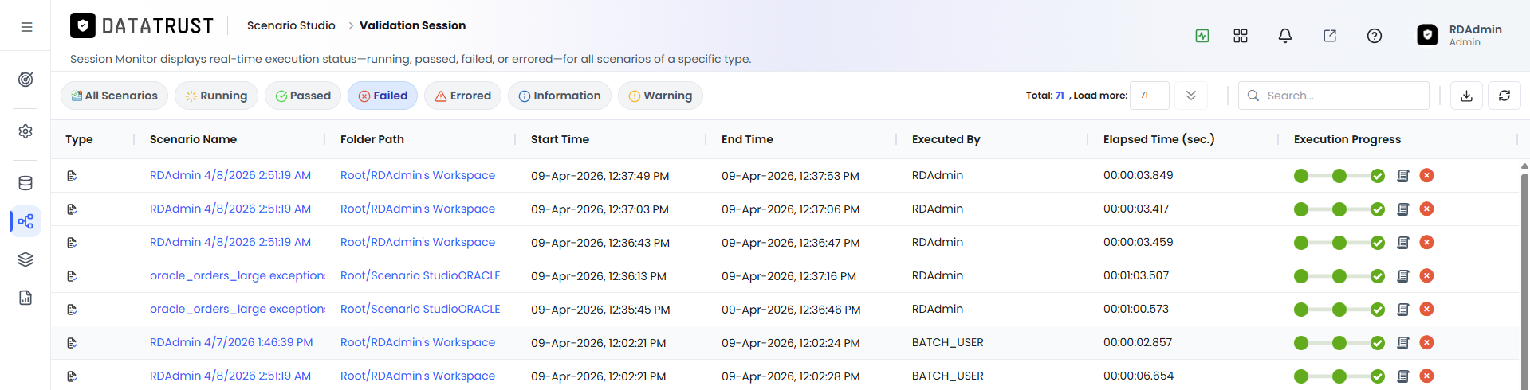The image size is (1530, 390).
Task: Open the database icon in left sidebar
Action: tap(26, 183)
